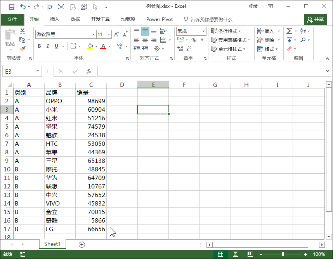Expand the formula bar chevron

click(328, 71)
